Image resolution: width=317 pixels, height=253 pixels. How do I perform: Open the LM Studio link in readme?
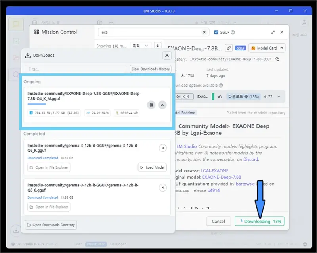coord(186,146)
